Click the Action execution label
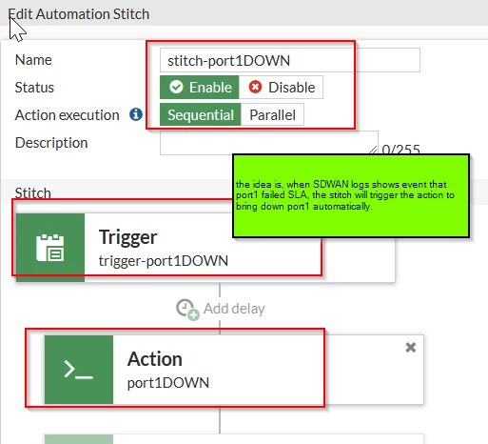Screen dimensions: 488x444 pos(68,115)
